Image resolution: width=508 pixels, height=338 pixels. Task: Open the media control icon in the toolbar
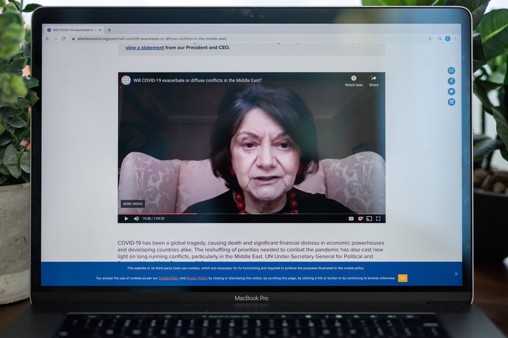[x=439, y=39]
